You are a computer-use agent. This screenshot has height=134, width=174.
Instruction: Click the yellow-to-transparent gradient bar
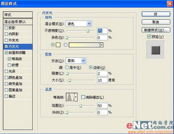84,45
